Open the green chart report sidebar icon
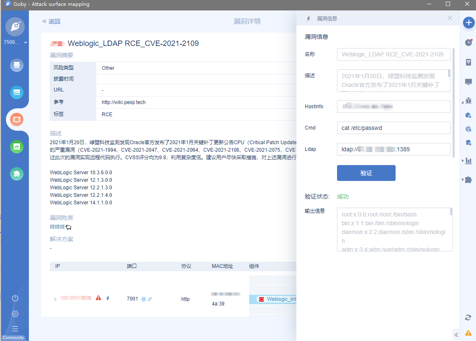 click(x=17, y=147)
